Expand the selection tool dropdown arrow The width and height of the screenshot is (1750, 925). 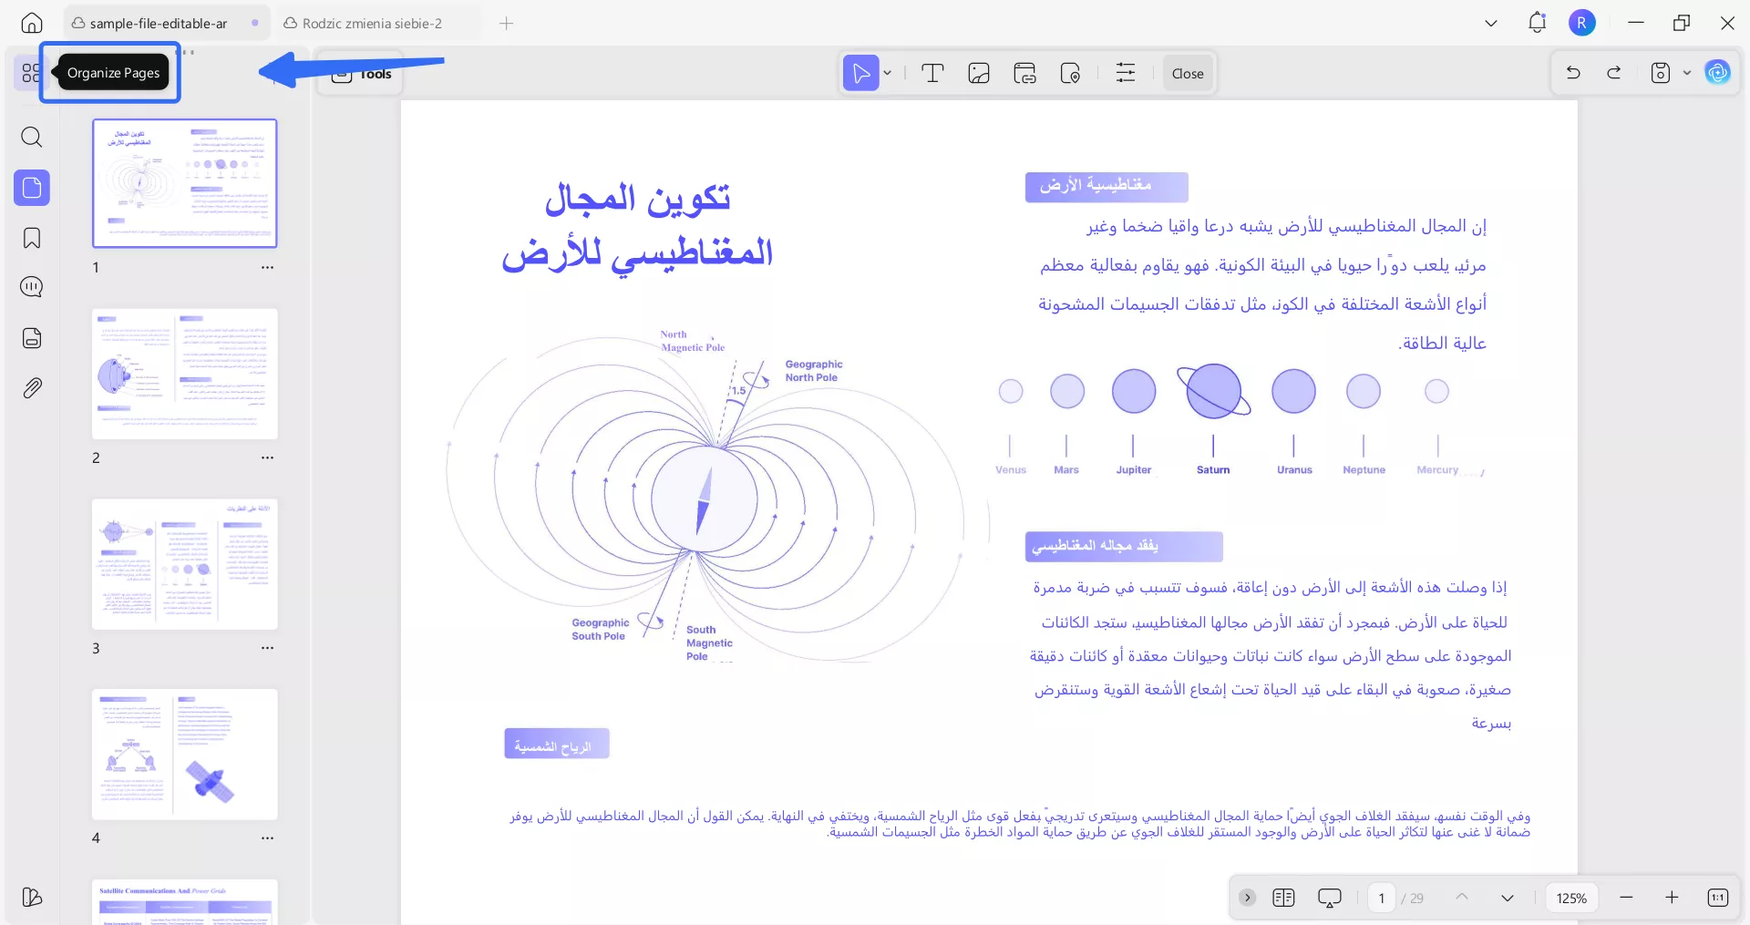pyautogui.click(x=885, y=73)
